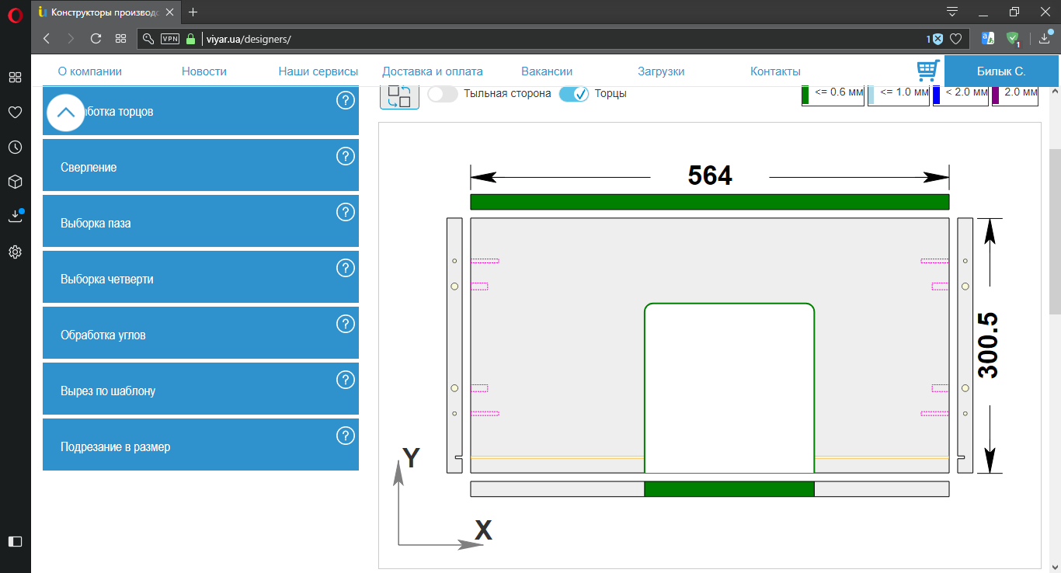This screenshot has height=573, width=1061.
Task: Click the ad blocker shield in address bar
Action: tap(938, 39)
